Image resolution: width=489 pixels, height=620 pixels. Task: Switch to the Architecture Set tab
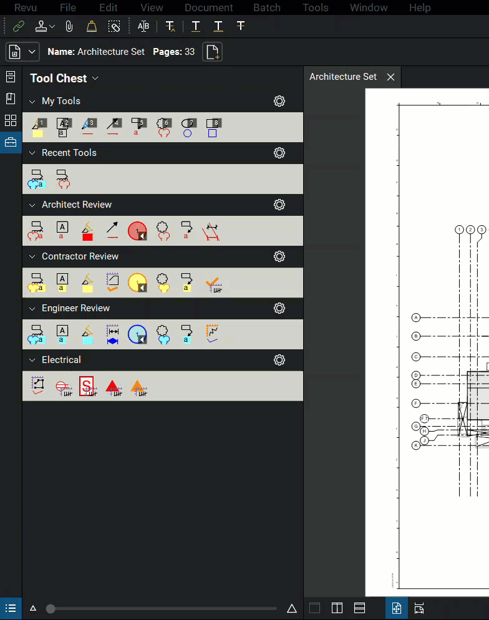(343, 77)
